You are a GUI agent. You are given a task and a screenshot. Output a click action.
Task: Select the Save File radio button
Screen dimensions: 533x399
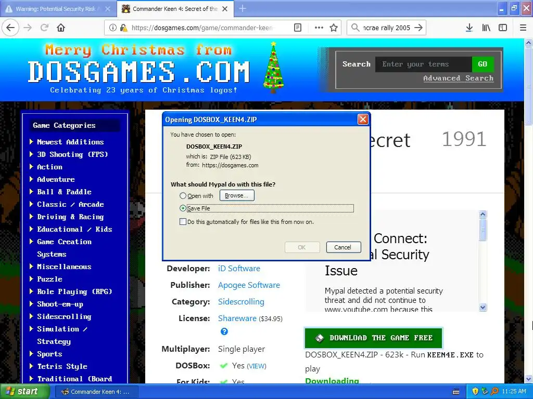tap(183, 208)
